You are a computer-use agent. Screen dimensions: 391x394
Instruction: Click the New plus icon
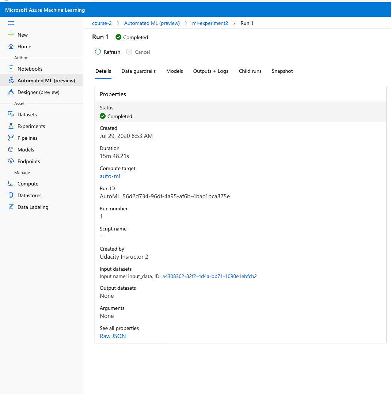pyautogui.click(x=11, y=35)
